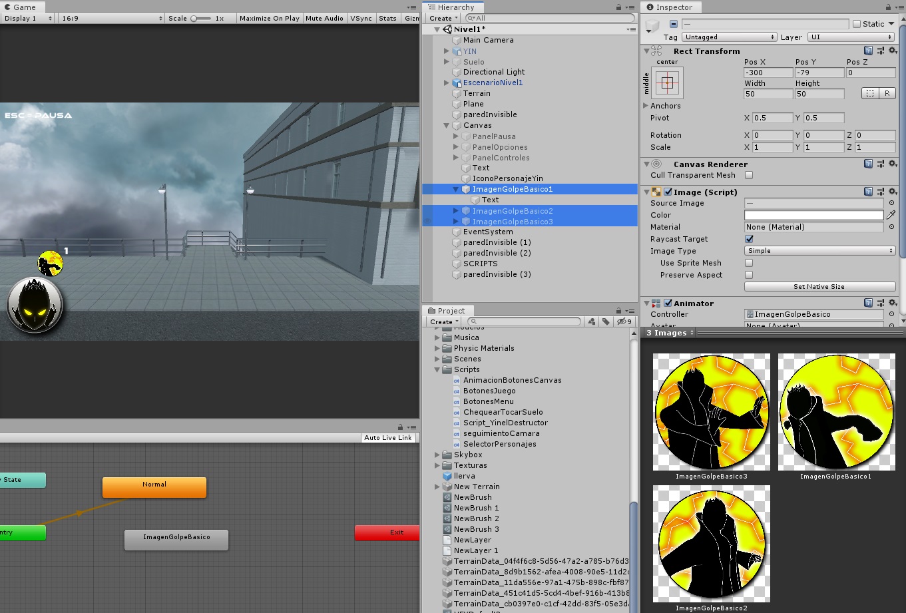
Task: Toggle VSync button
Action: pyautogui.click(x=361, y=18)
